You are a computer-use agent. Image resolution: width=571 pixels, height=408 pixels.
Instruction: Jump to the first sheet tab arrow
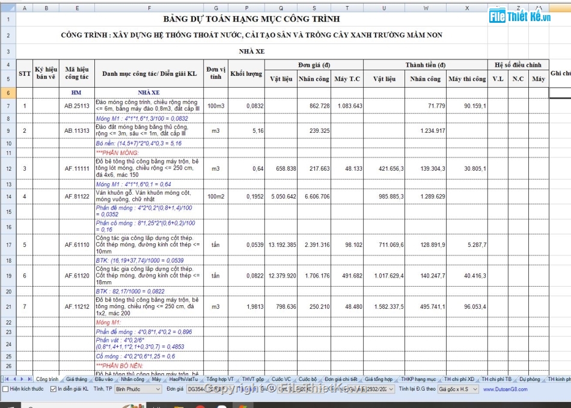pyautogui.click(x=7, y=379)
